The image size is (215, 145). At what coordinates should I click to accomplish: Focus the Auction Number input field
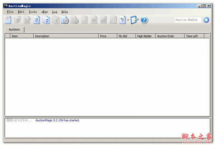click(188, 20)
